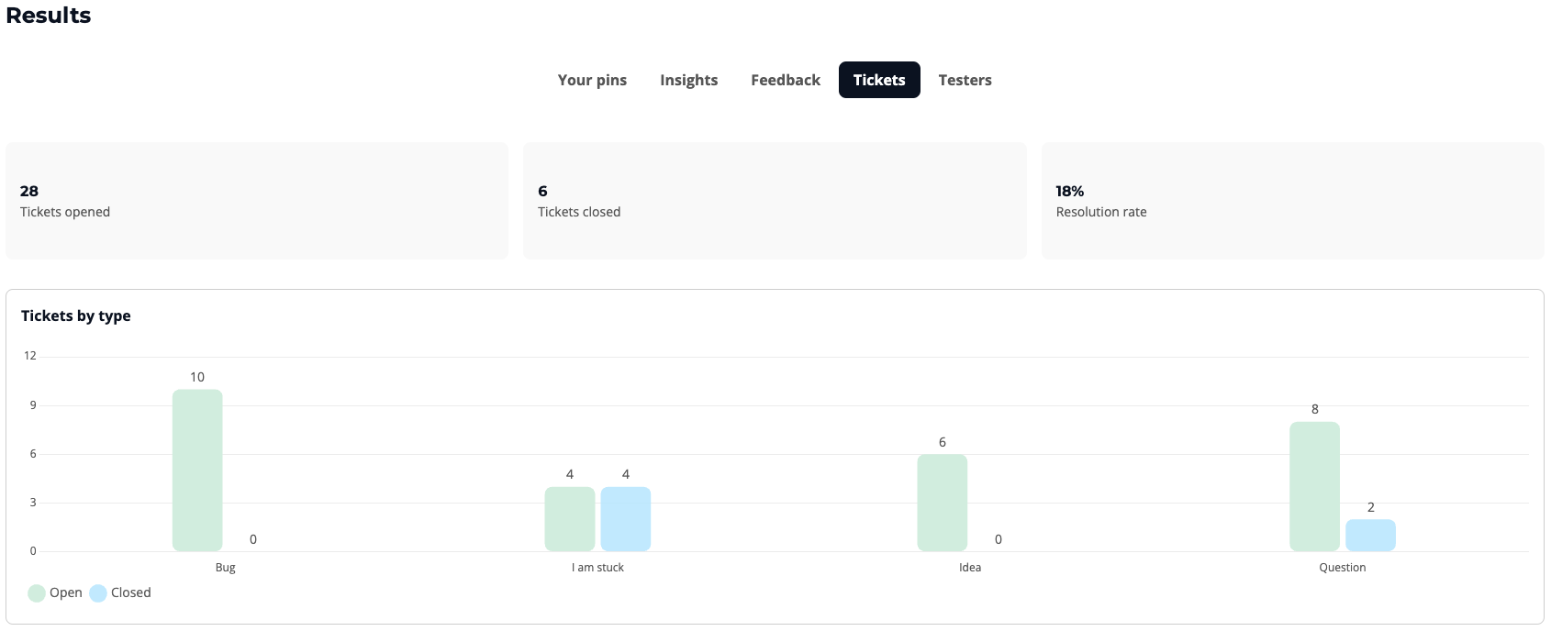Click the blue Closed legend swatch
Screen dimensions: 1551x631
point(98,593)
